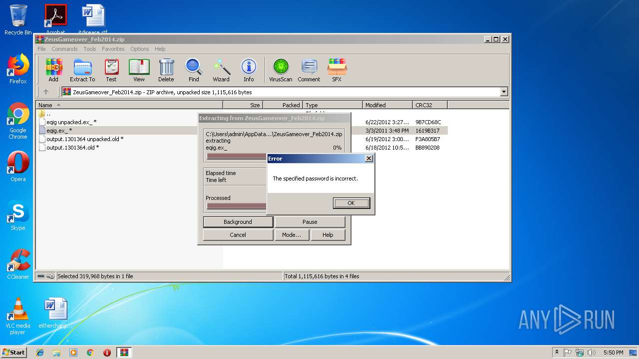Click the Pause button

click(x=310, y=222)
